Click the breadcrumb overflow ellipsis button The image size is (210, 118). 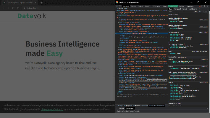[167, 106]
